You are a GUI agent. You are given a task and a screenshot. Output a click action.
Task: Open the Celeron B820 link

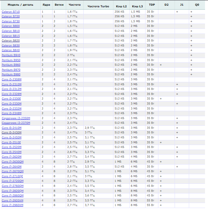(x=11, y=40)
